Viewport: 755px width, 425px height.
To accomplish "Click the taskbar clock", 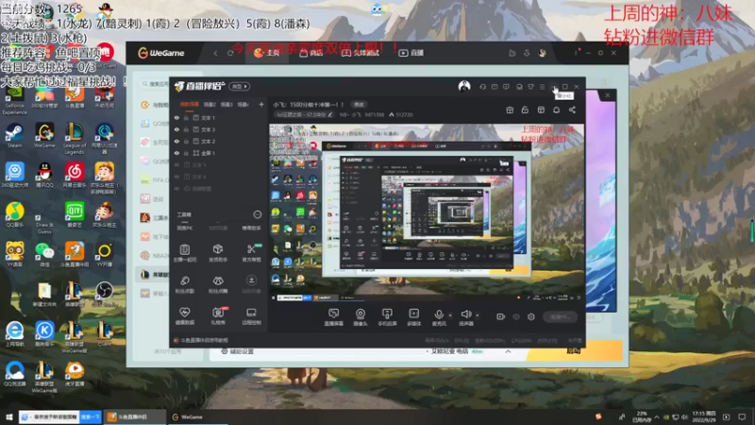I will pos(704,416).
